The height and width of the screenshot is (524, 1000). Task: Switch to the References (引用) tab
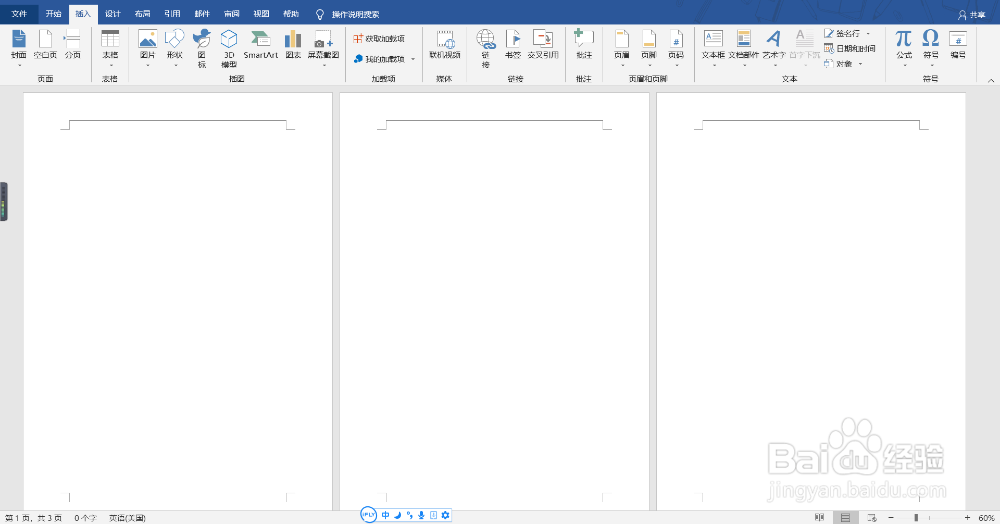(172, 14)
